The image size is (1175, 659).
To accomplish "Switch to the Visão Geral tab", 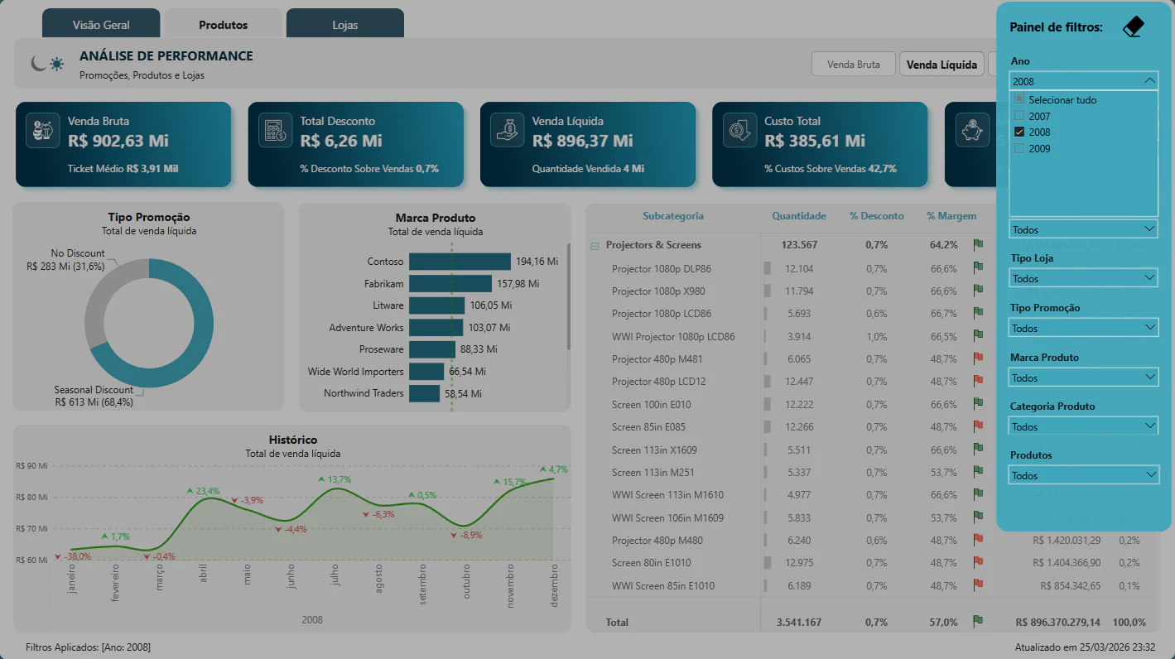I will [101, 24].
